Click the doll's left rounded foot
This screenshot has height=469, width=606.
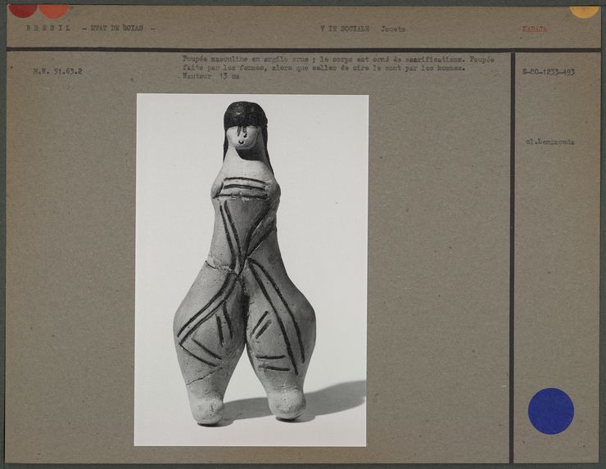click(x=205, y=406)
